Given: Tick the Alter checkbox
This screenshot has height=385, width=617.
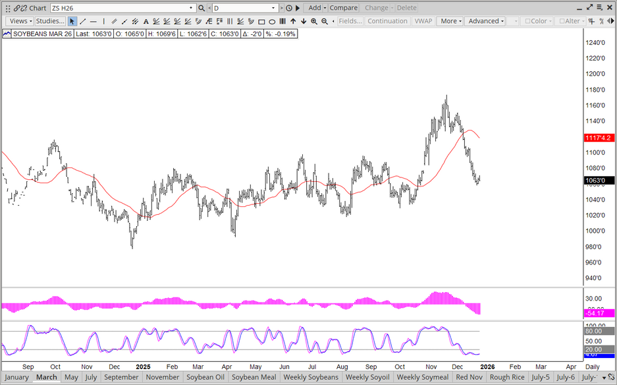Looking at the screenshot, I should tap(562, 21).
